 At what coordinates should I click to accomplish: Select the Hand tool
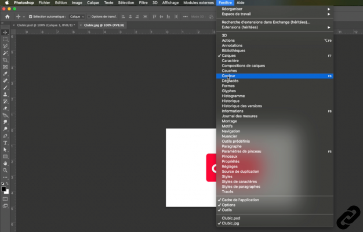[x=5, y=164]
